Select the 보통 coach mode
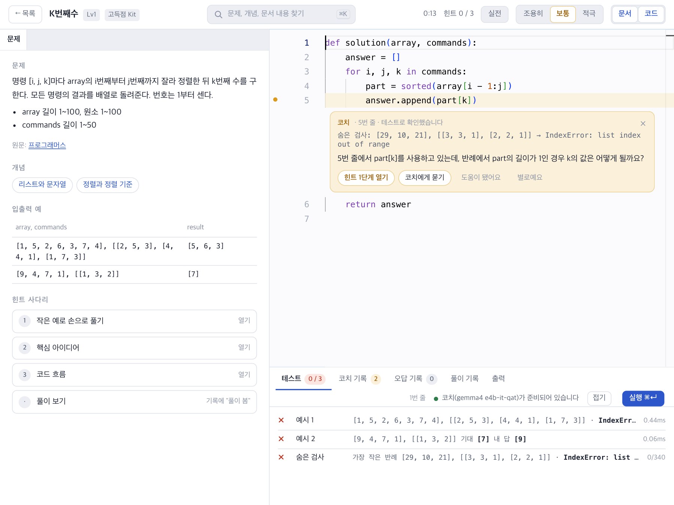Image resolution: width=674 pixels, height=505 pixels. coord(562,14)
